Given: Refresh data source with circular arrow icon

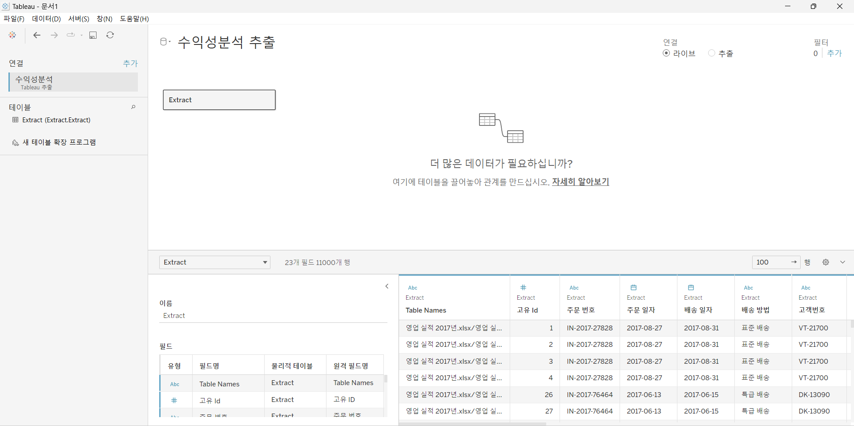Looking at the screenshot, I should 110,35.
